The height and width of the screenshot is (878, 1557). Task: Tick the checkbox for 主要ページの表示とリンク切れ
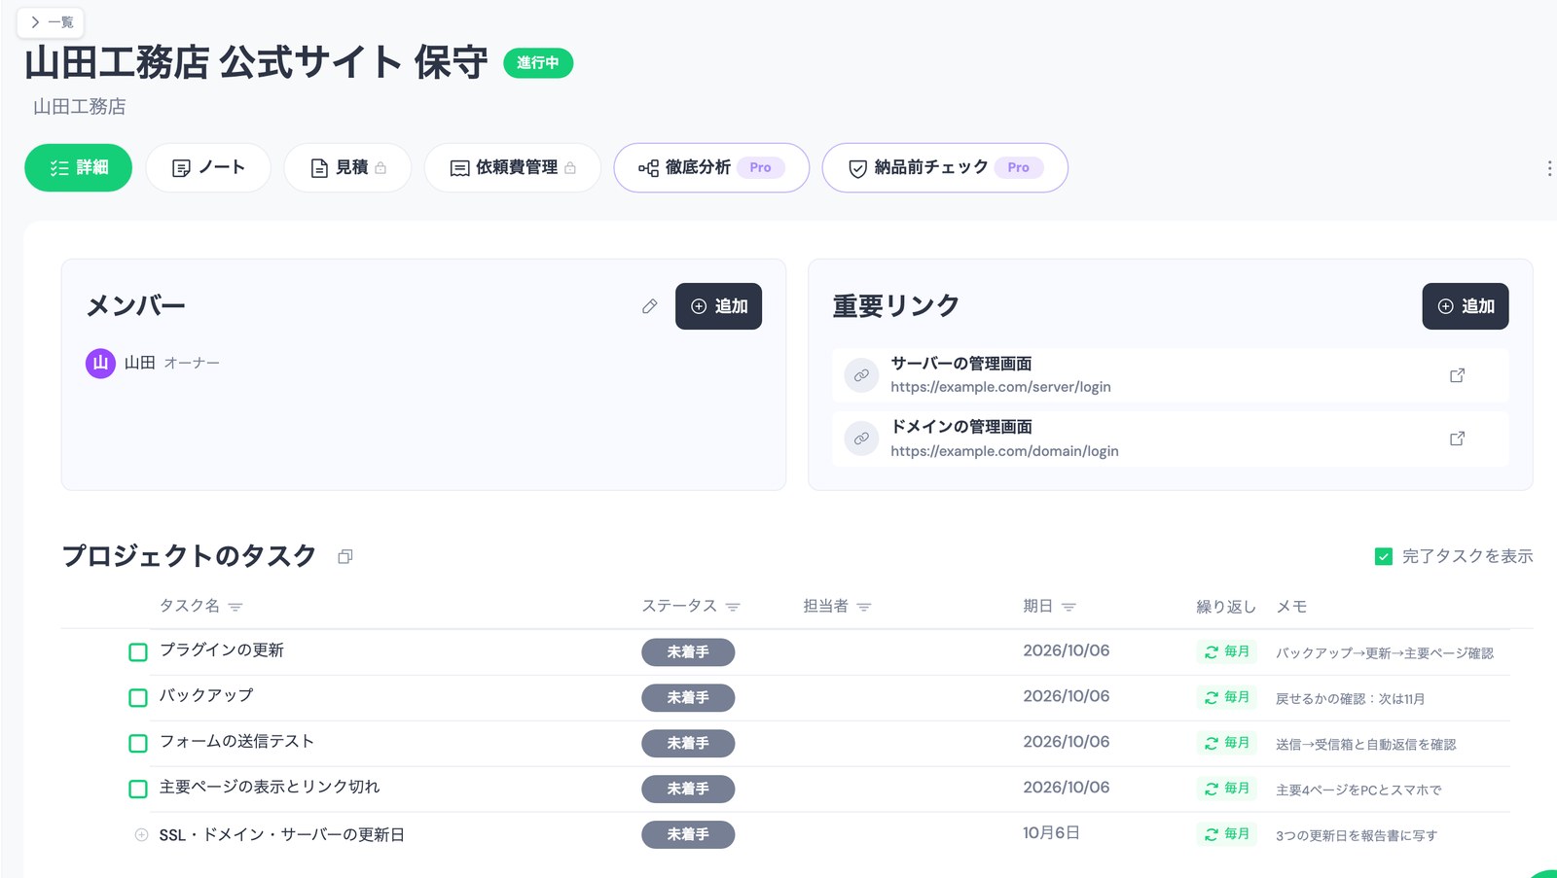tap(138, 789)
